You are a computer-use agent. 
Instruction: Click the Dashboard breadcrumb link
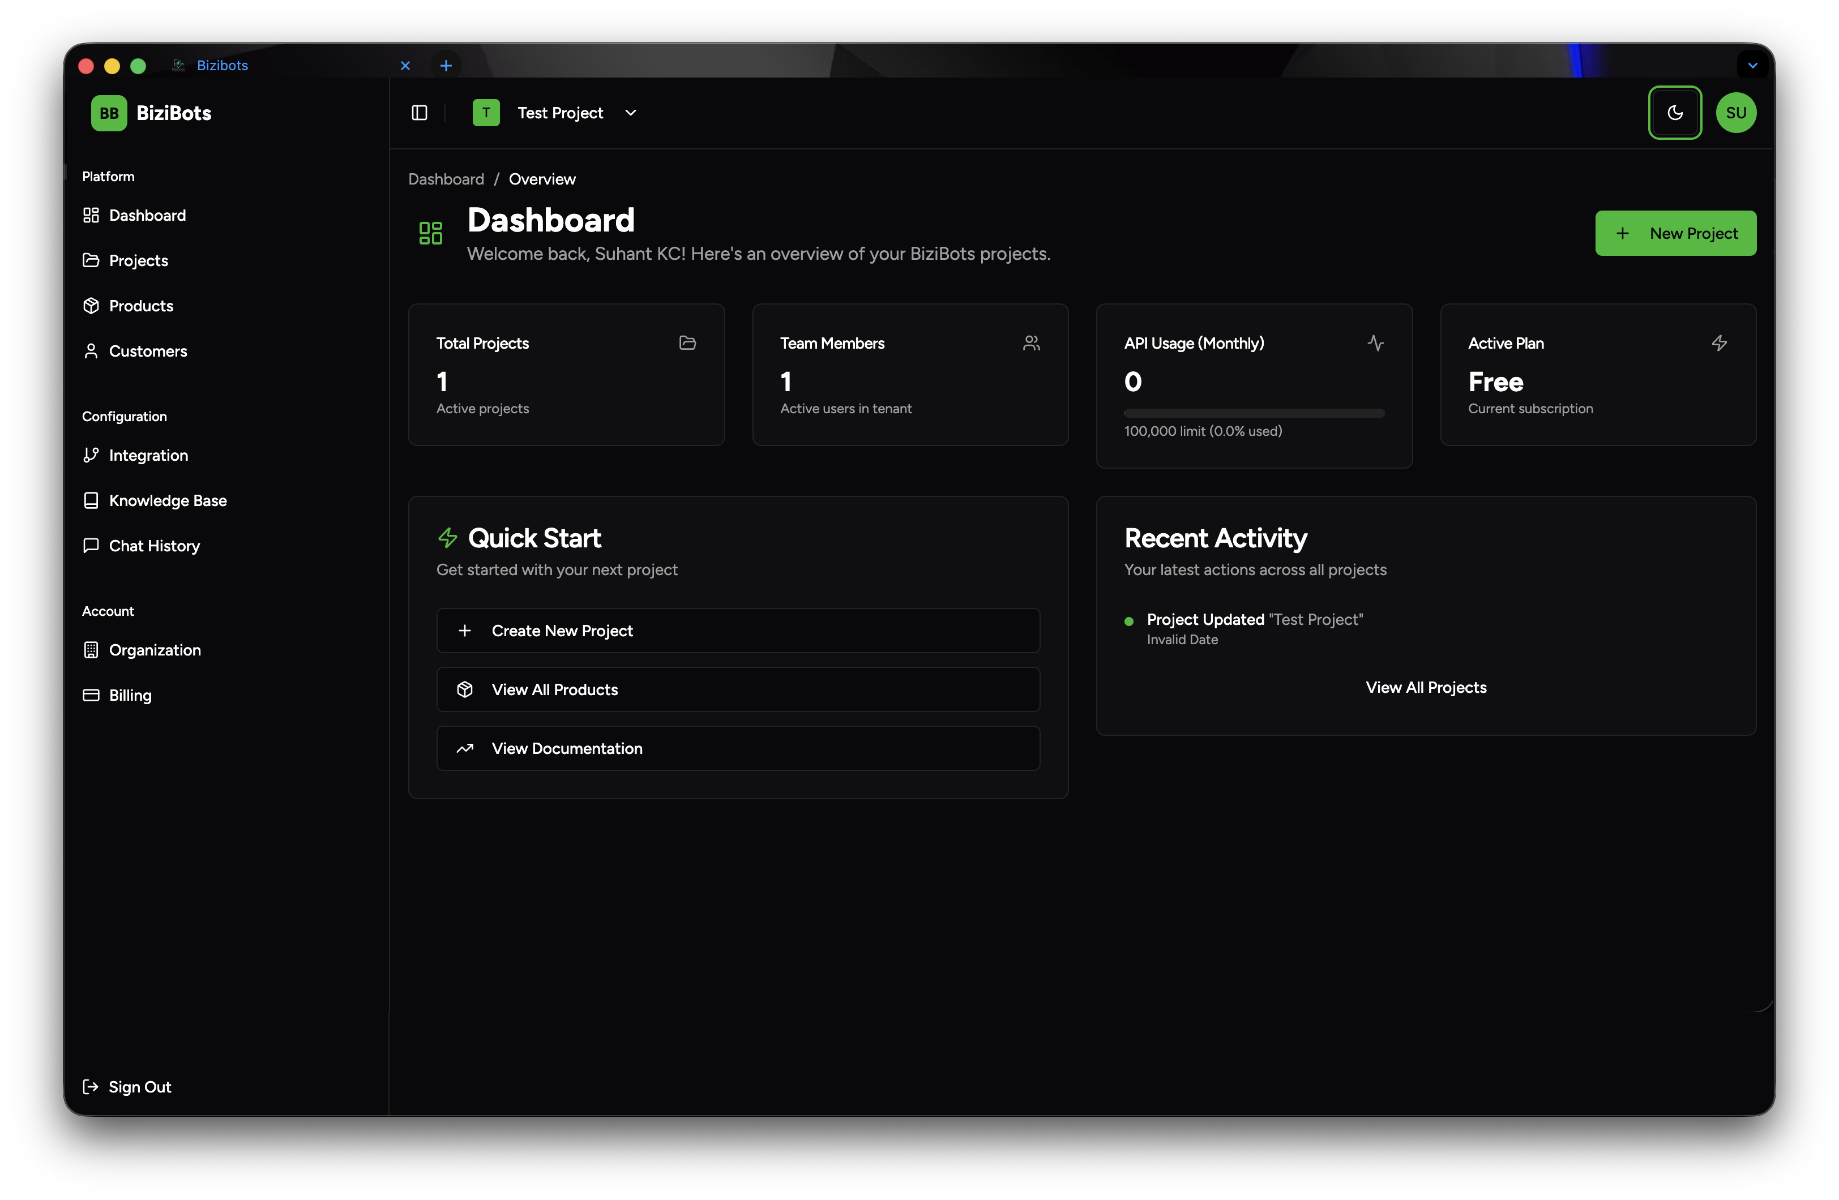(446, 179)
